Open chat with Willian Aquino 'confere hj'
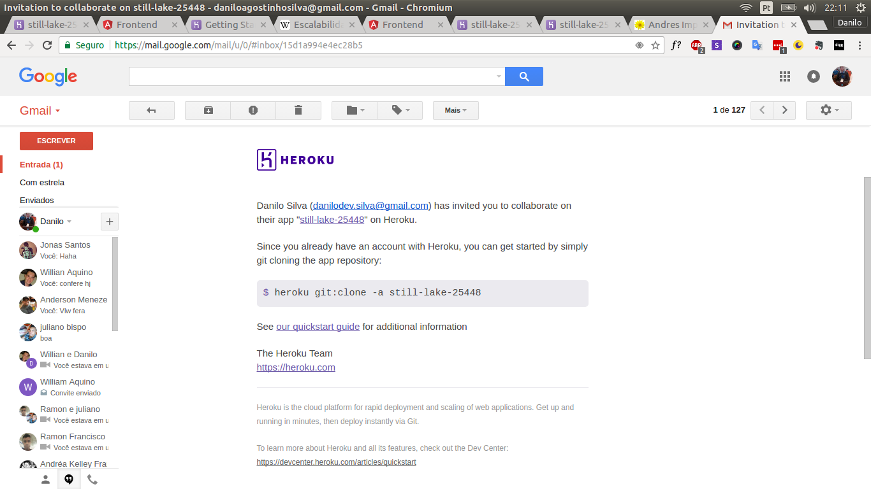871x489 pixels. (x=65, y=278)
